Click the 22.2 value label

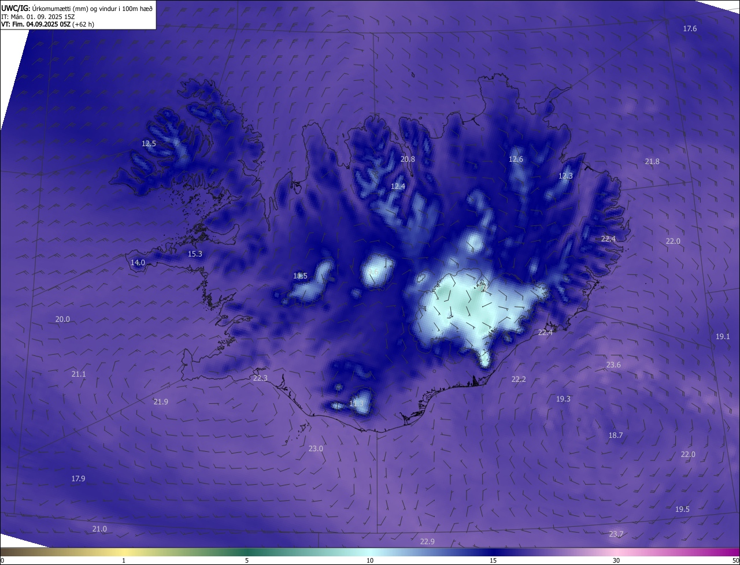519,380
